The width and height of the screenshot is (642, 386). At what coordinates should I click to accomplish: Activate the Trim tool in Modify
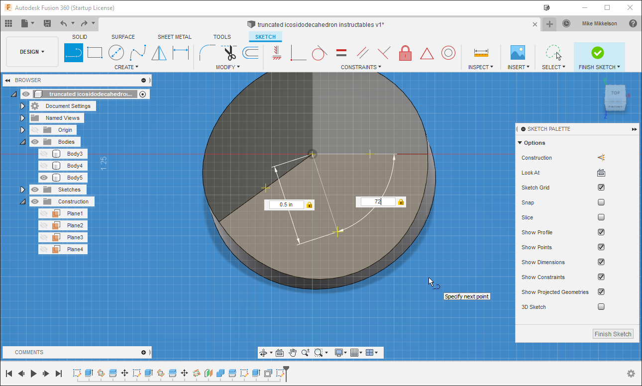tap(229, 52)
